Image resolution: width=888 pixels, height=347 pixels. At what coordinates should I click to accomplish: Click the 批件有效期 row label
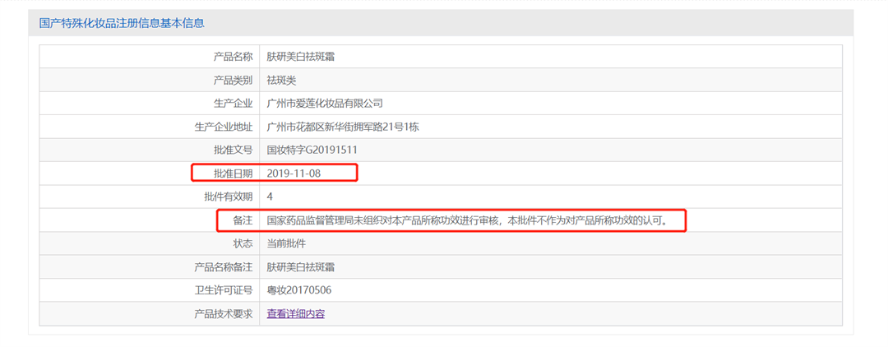pos(229,197)
